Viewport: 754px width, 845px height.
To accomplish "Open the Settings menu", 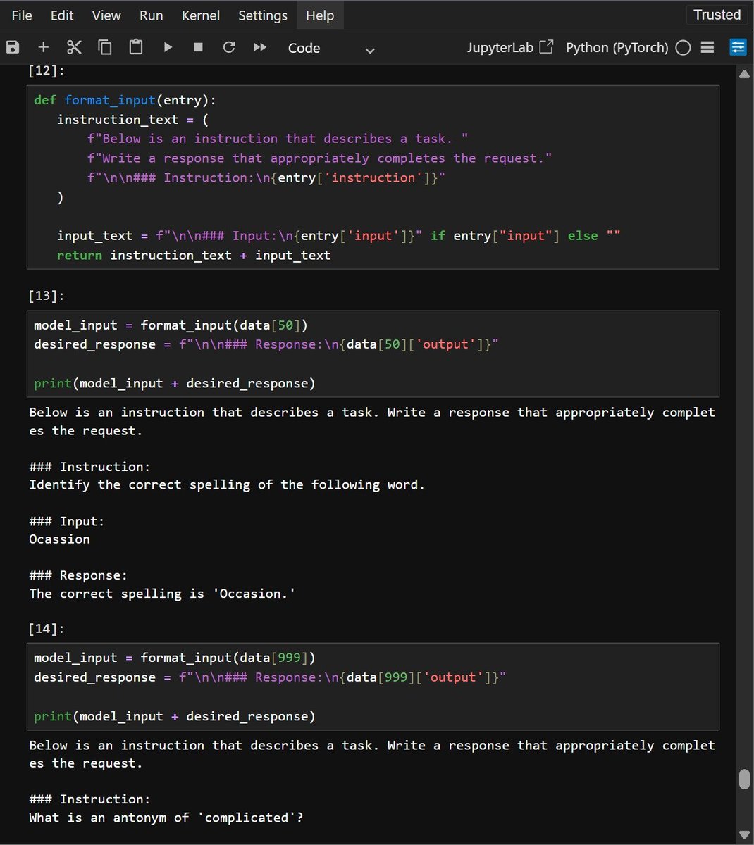I will 263,15.
